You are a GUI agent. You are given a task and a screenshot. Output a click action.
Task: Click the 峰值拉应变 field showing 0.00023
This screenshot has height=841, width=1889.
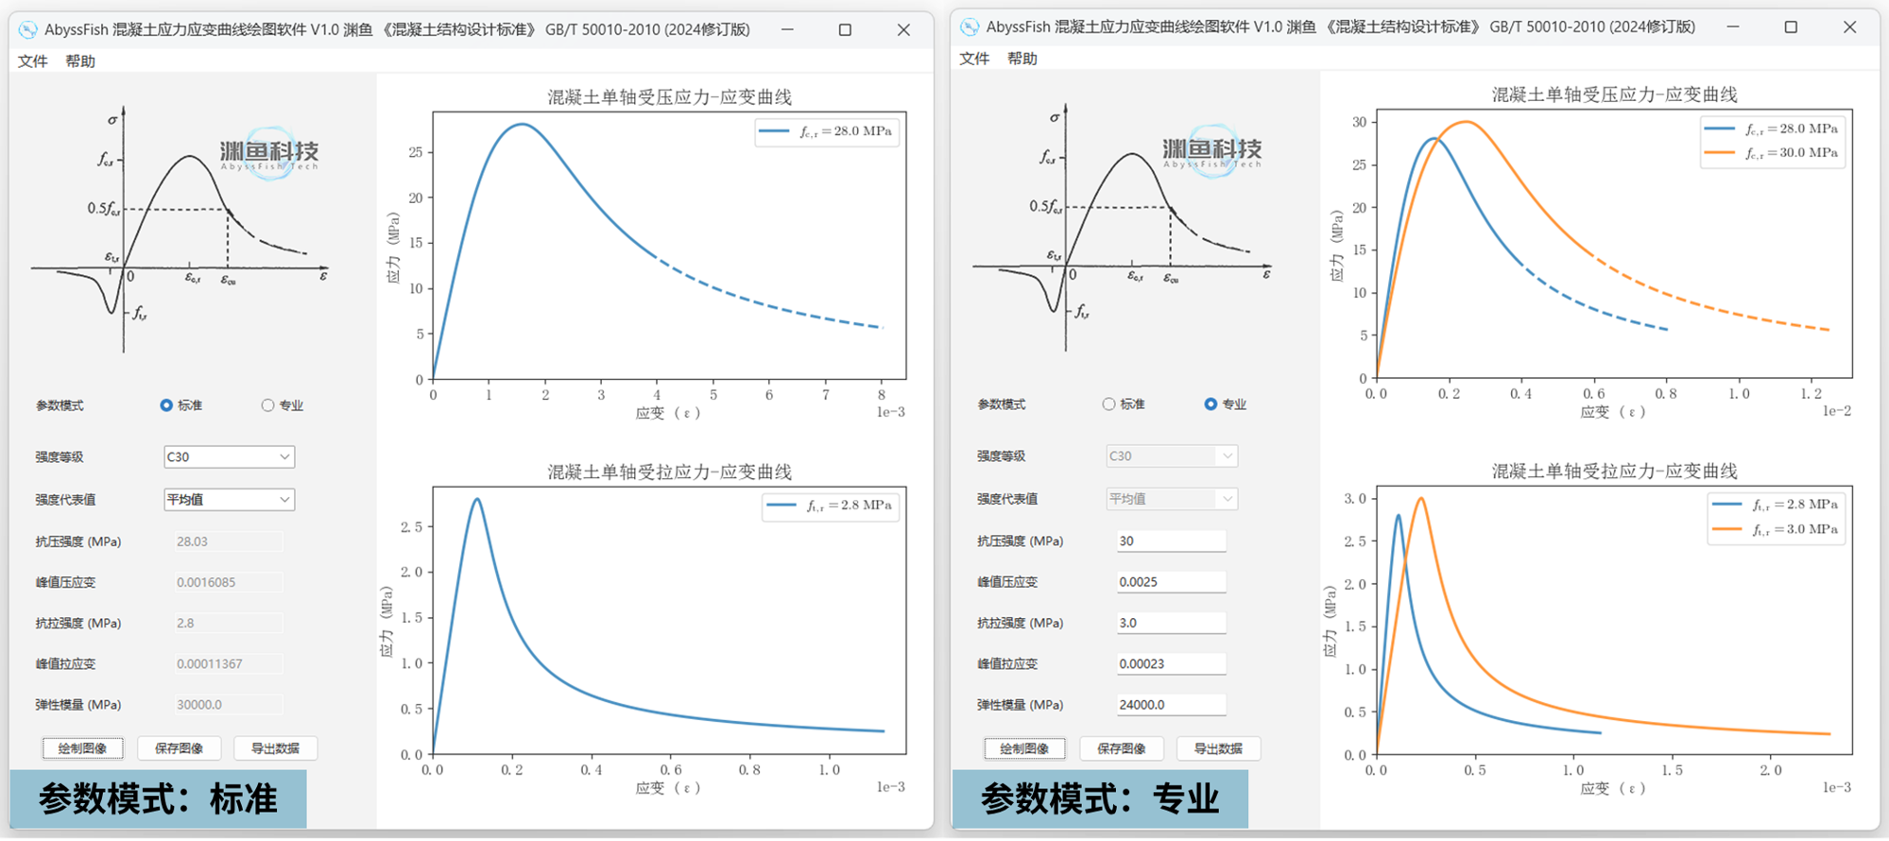(1171, 664)
